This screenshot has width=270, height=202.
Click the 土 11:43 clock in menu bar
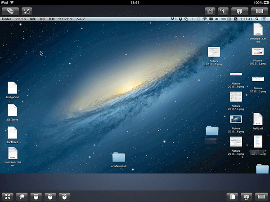click(246, 19)
